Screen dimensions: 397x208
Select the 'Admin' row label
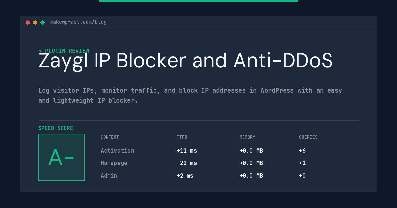click(x=109, y=176)
